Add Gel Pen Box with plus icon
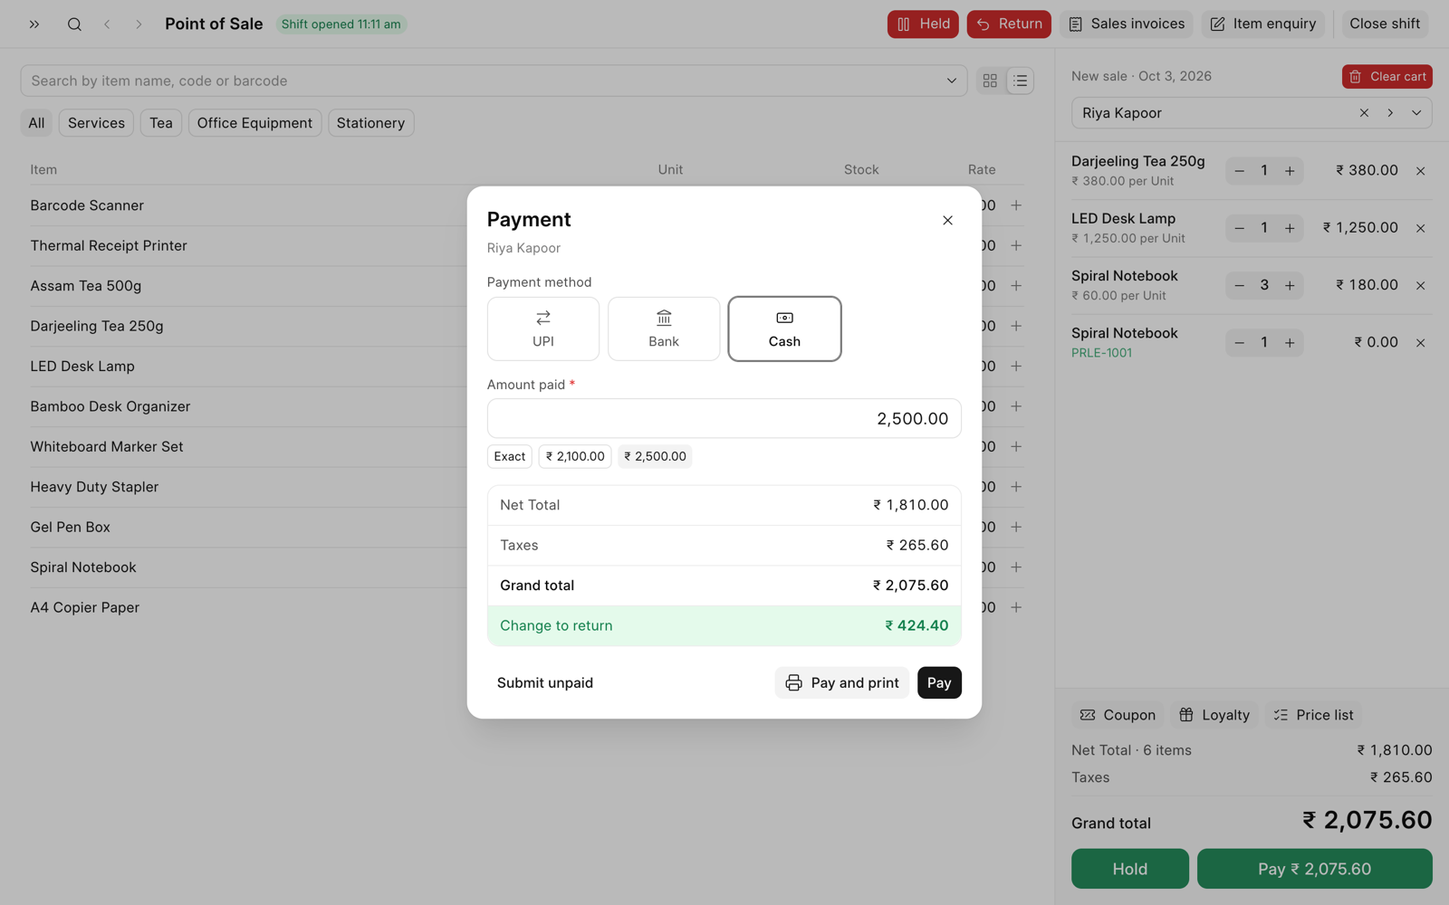1449x905 pixels. tap(1016, 527)
